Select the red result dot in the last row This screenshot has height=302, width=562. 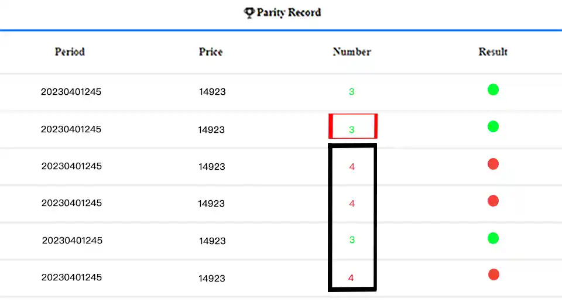tap(494, 274)
